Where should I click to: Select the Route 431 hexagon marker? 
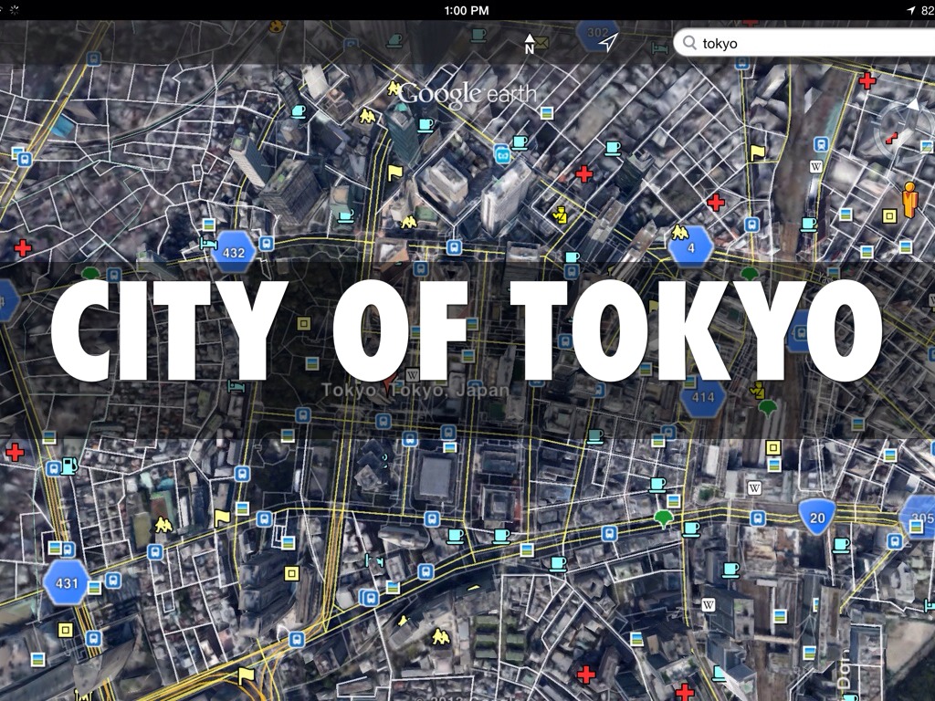[67, 581]
